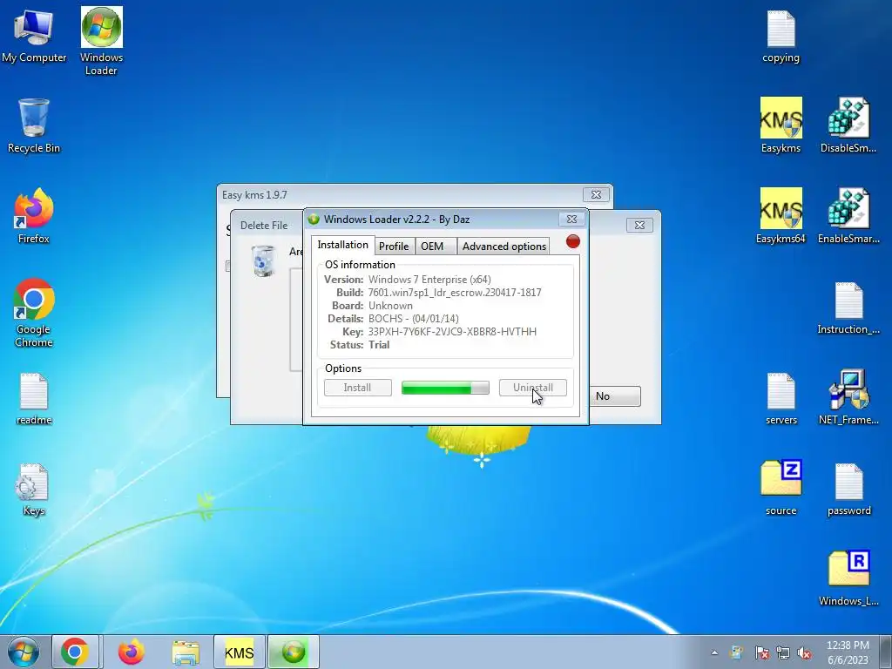Click the Board value Unknown
Viewport: 892px width, 669px height.
click(390, 306)
